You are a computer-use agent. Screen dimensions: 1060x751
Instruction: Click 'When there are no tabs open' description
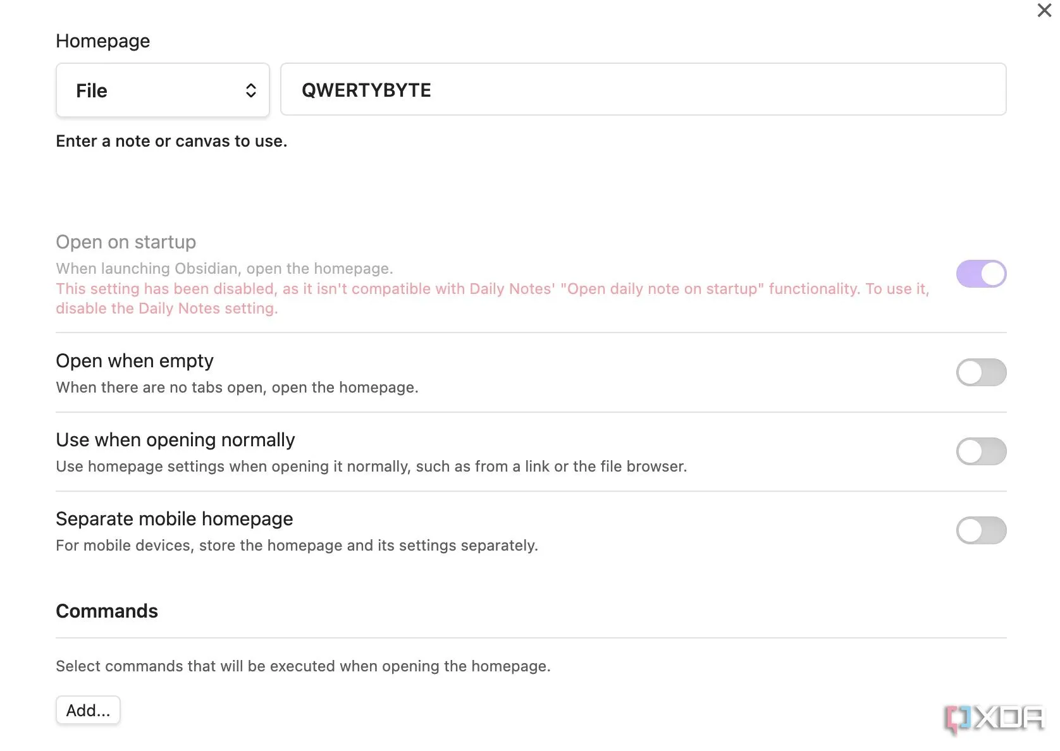pyautogui.click(x=237, y=388)
